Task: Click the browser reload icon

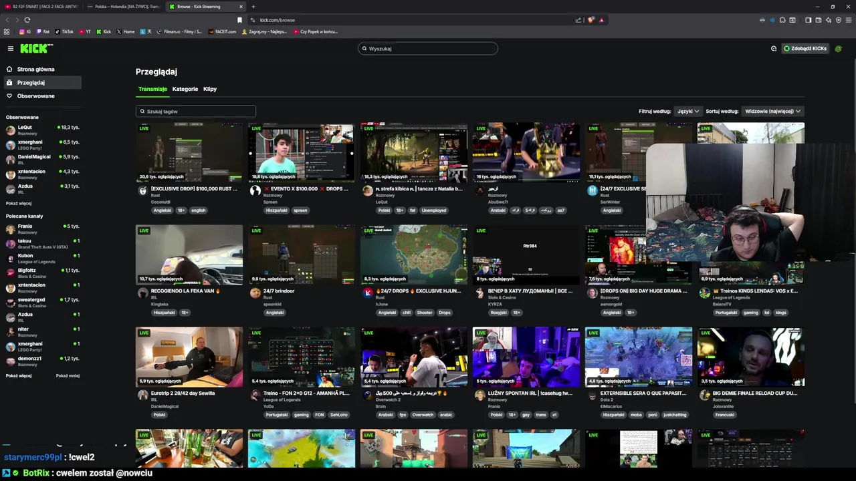Action: 27,20
